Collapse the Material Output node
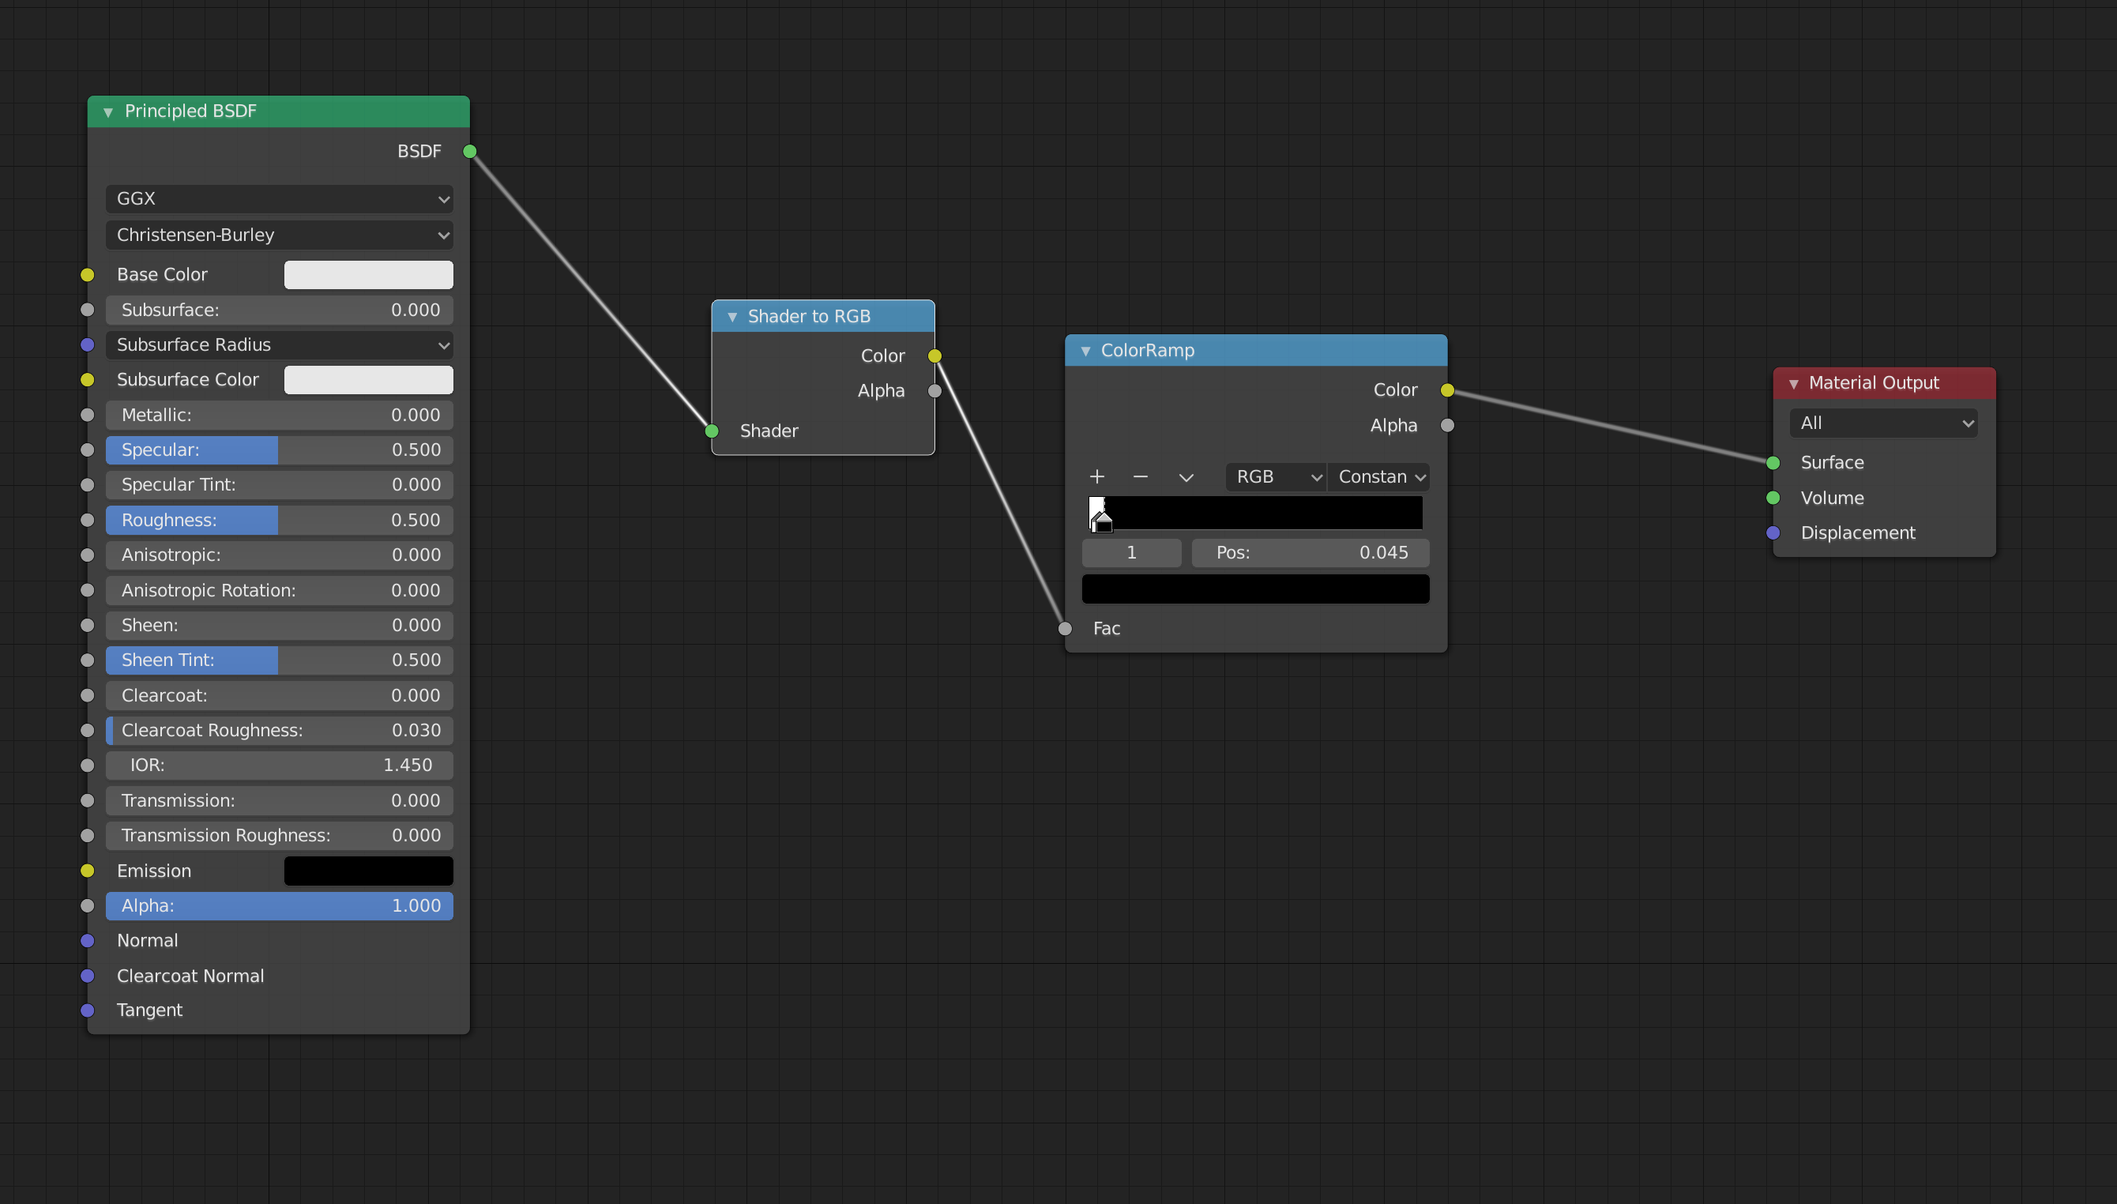The height and width of the screenshot is (1204, 2117). pos(1793,384)
